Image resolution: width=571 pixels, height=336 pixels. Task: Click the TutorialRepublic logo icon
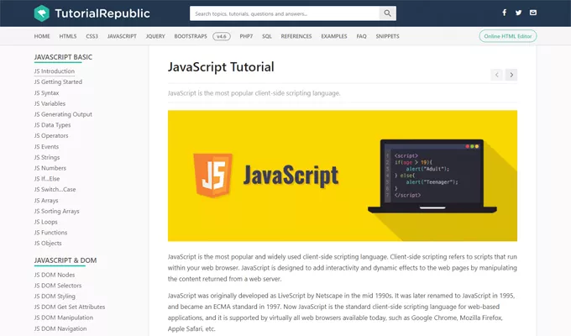point(41,13)
